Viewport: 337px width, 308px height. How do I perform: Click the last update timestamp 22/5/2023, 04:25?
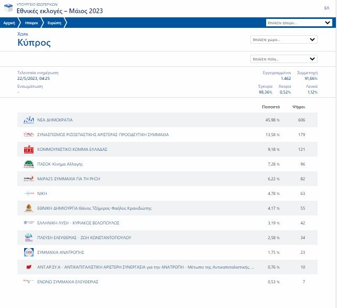pos(34,78)
